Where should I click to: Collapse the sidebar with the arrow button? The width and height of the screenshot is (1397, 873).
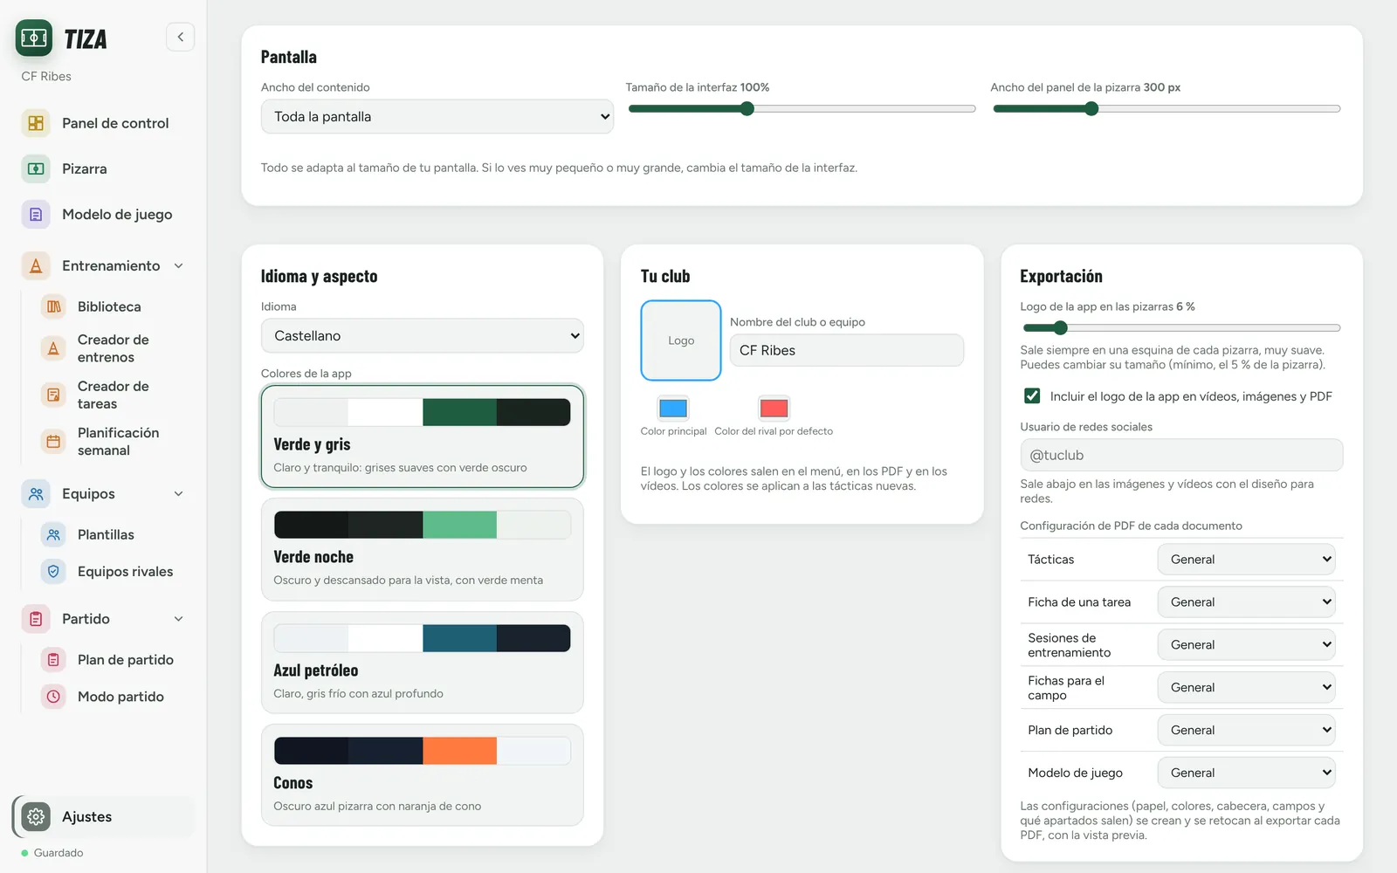pos(180,37)
